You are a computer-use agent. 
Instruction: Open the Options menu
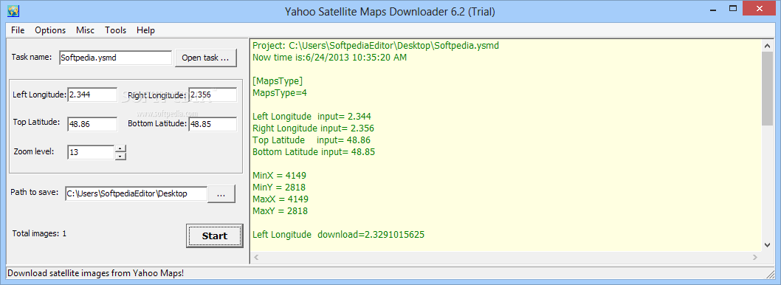click(x=50, y=30)
